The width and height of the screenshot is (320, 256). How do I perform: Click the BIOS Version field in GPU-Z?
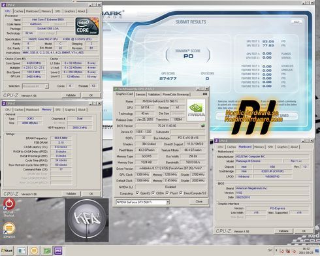pyautogui.click(x=167, y=125)
